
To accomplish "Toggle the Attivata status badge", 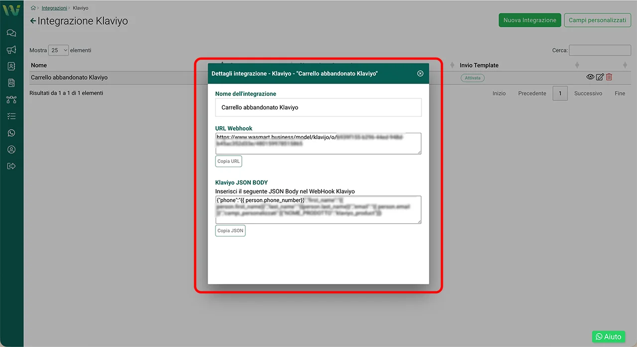I will (x=472, y=78).
